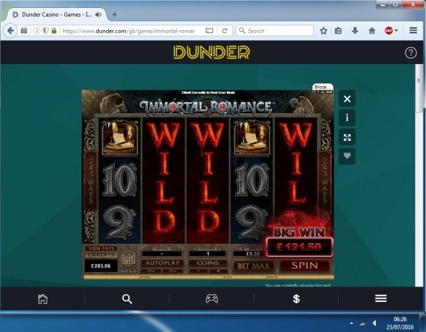Click the left 243 WAYS panel
Viewport: 426px width, 332px height.
[91, 180]
